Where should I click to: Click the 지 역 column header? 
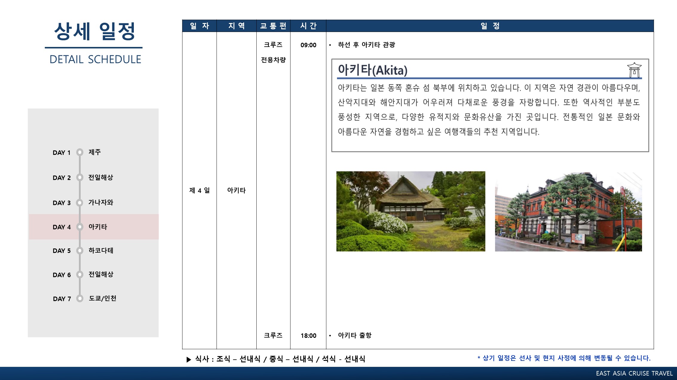click(236, 26)
